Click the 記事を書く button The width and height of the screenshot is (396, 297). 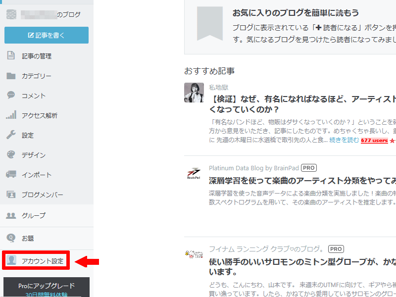(x=47, y=35)
